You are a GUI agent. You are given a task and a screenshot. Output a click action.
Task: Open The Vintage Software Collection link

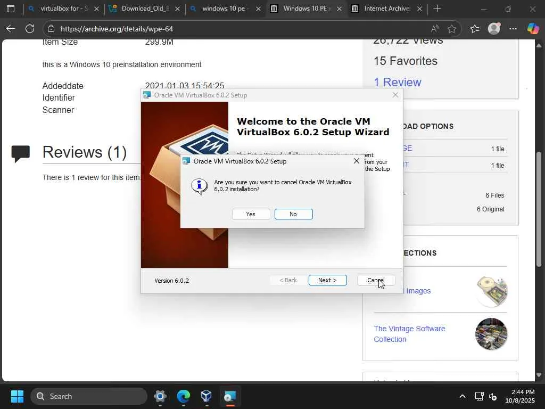click(409, 334)
